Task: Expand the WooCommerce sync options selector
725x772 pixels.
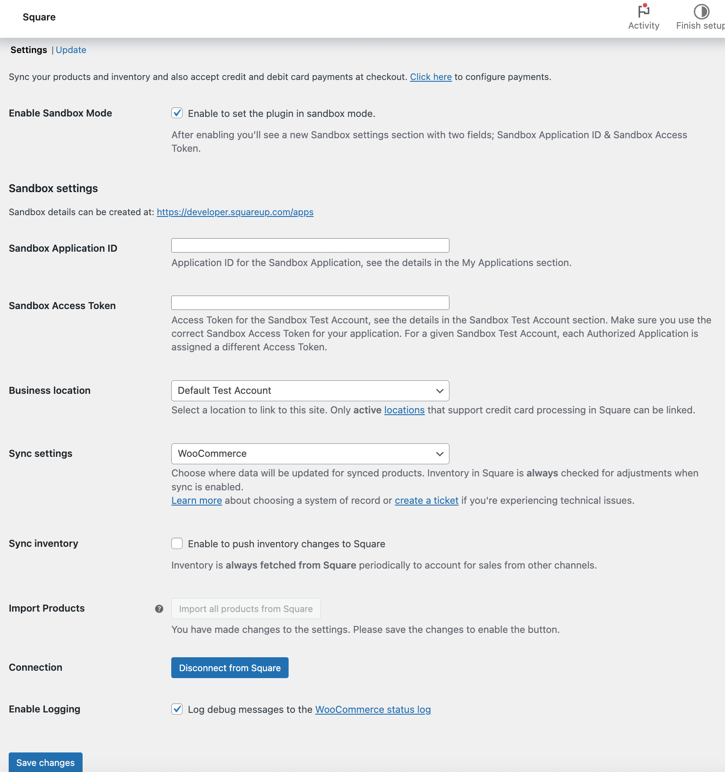Action: point(309,453)
